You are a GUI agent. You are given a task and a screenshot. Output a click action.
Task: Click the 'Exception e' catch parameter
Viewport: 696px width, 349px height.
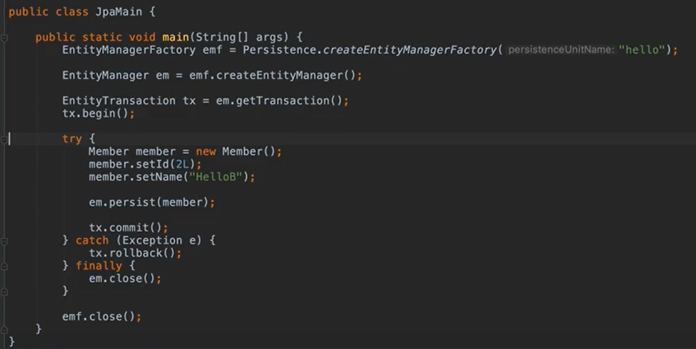tap(159, 240)
